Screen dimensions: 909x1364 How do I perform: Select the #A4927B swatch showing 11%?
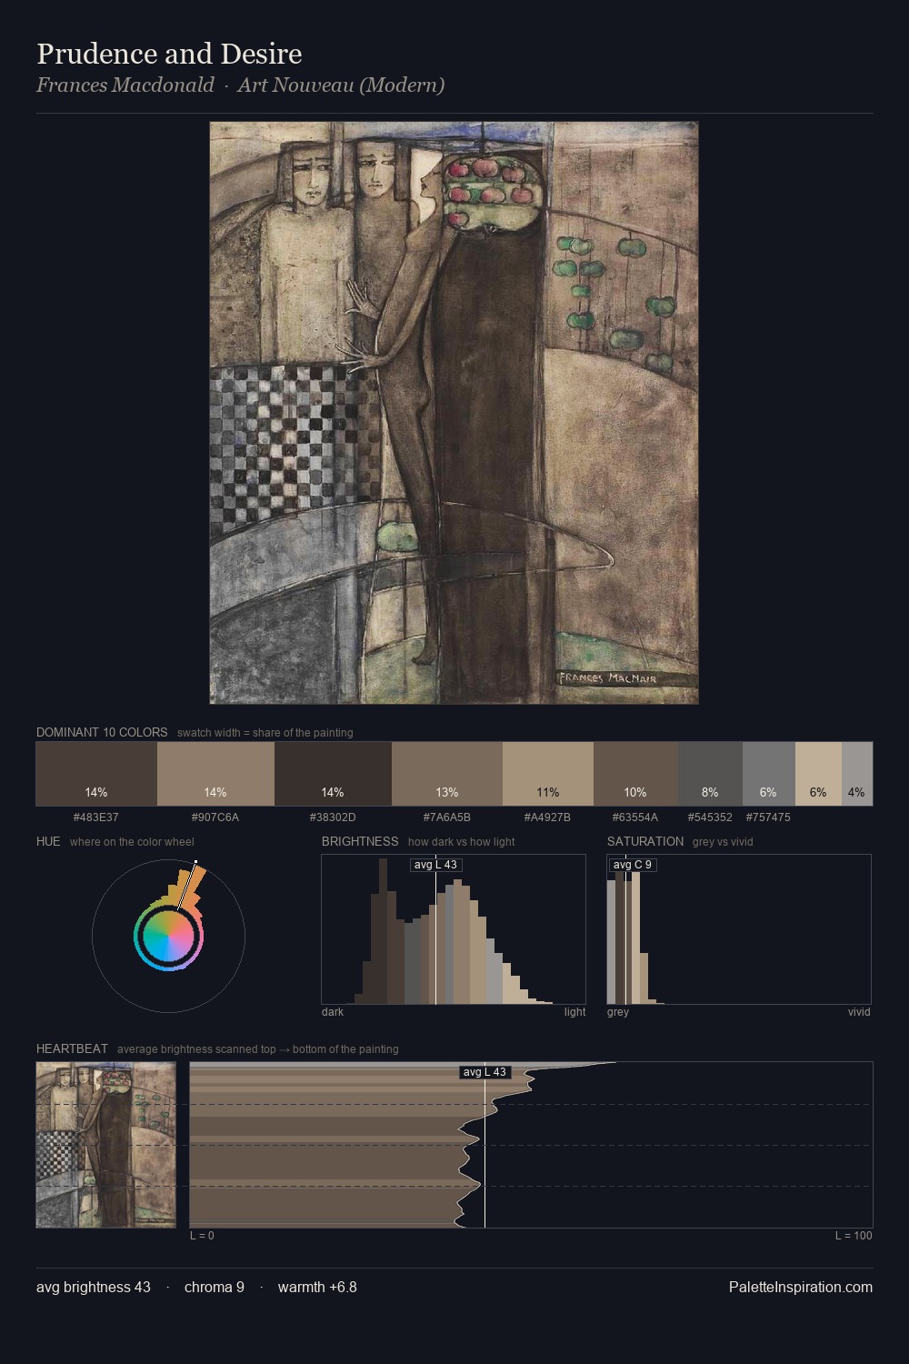(x=548, y=774)
